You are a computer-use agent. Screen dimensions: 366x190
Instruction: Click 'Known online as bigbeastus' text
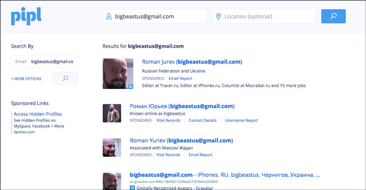point(157,114)
